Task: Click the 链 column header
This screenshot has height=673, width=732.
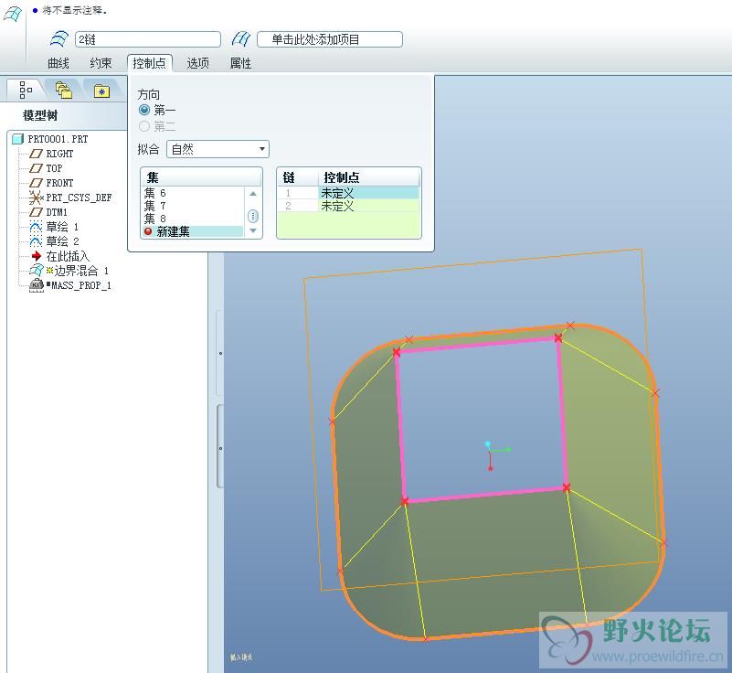Action: (x=298, y=177)
